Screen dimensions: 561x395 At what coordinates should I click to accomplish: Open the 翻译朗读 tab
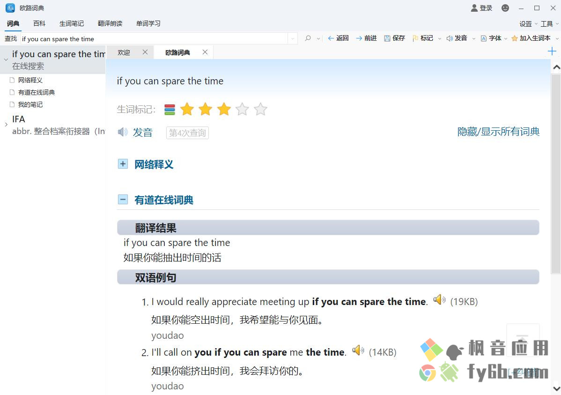(110, 23)
